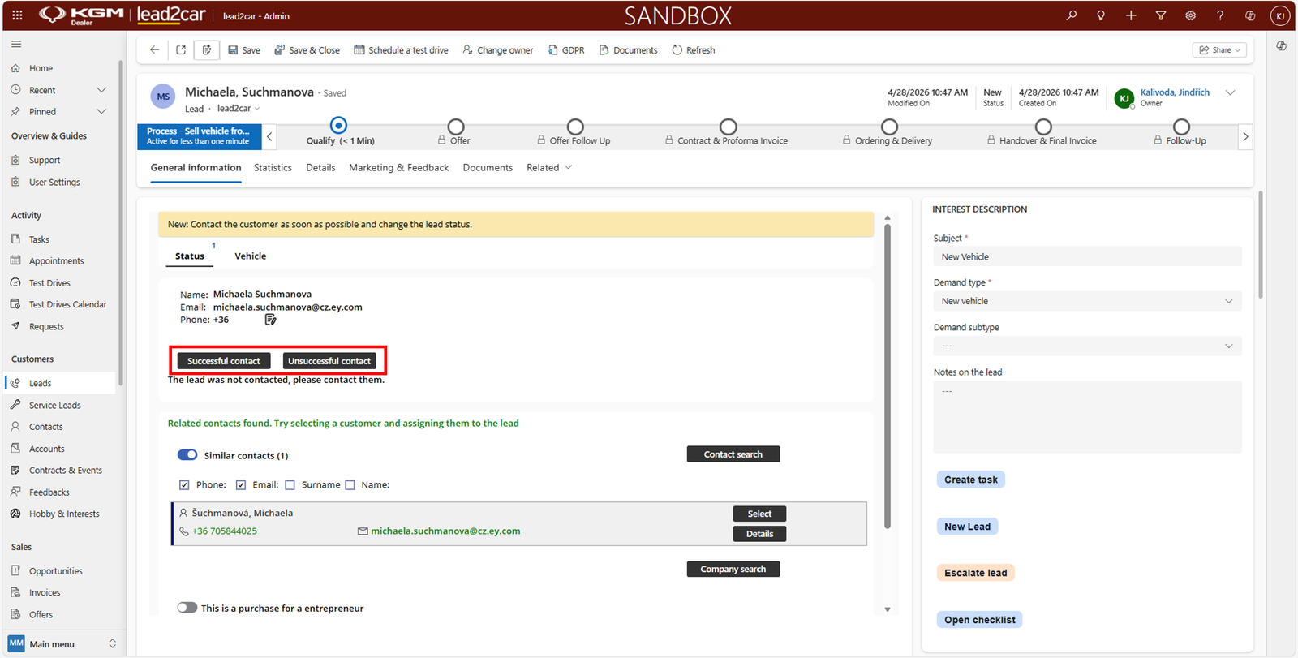
Task: Select the Offer stage in process bar
Action: pyautogui.click(x=456, y=127)
